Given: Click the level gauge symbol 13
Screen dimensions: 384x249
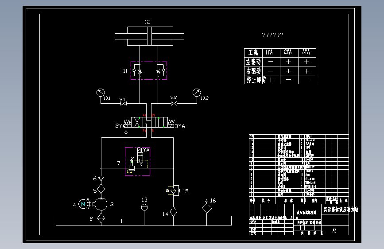Looking at the screenshot, I should pos(144,207).
